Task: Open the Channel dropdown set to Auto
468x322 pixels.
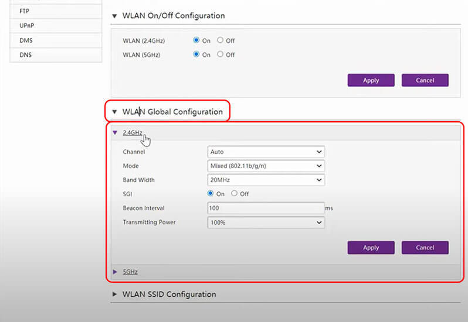Action: [x=266, y=152]
